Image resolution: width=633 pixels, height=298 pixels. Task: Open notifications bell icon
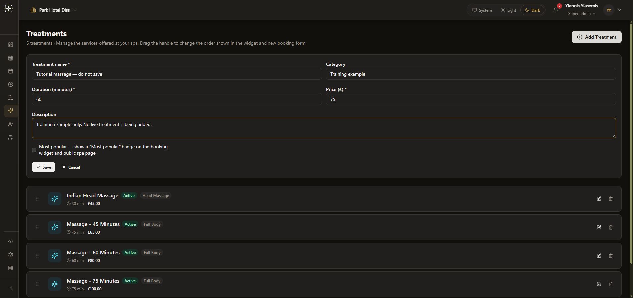click(x=556, y=10)
